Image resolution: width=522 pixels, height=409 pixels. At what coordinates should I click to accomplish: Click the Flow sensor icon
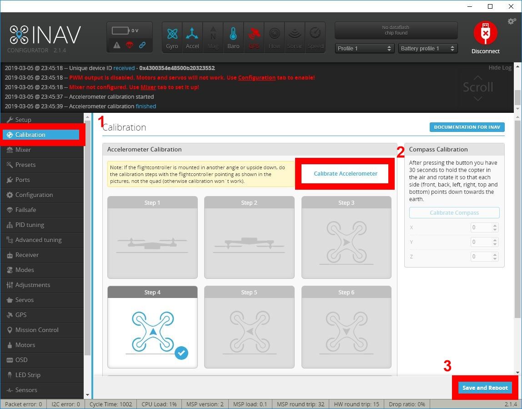274,37
